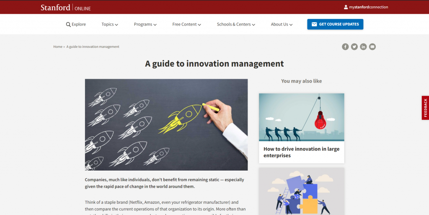This screenshot has width=429, height=215.
Task: Expand the Free Content menu
Action: pos(186,24)
